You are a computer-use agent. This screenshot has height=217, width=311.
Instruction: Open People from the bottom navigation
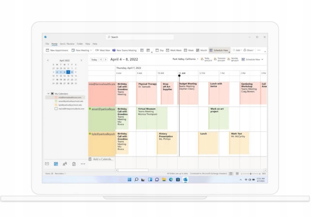click(x=65, y=164)
